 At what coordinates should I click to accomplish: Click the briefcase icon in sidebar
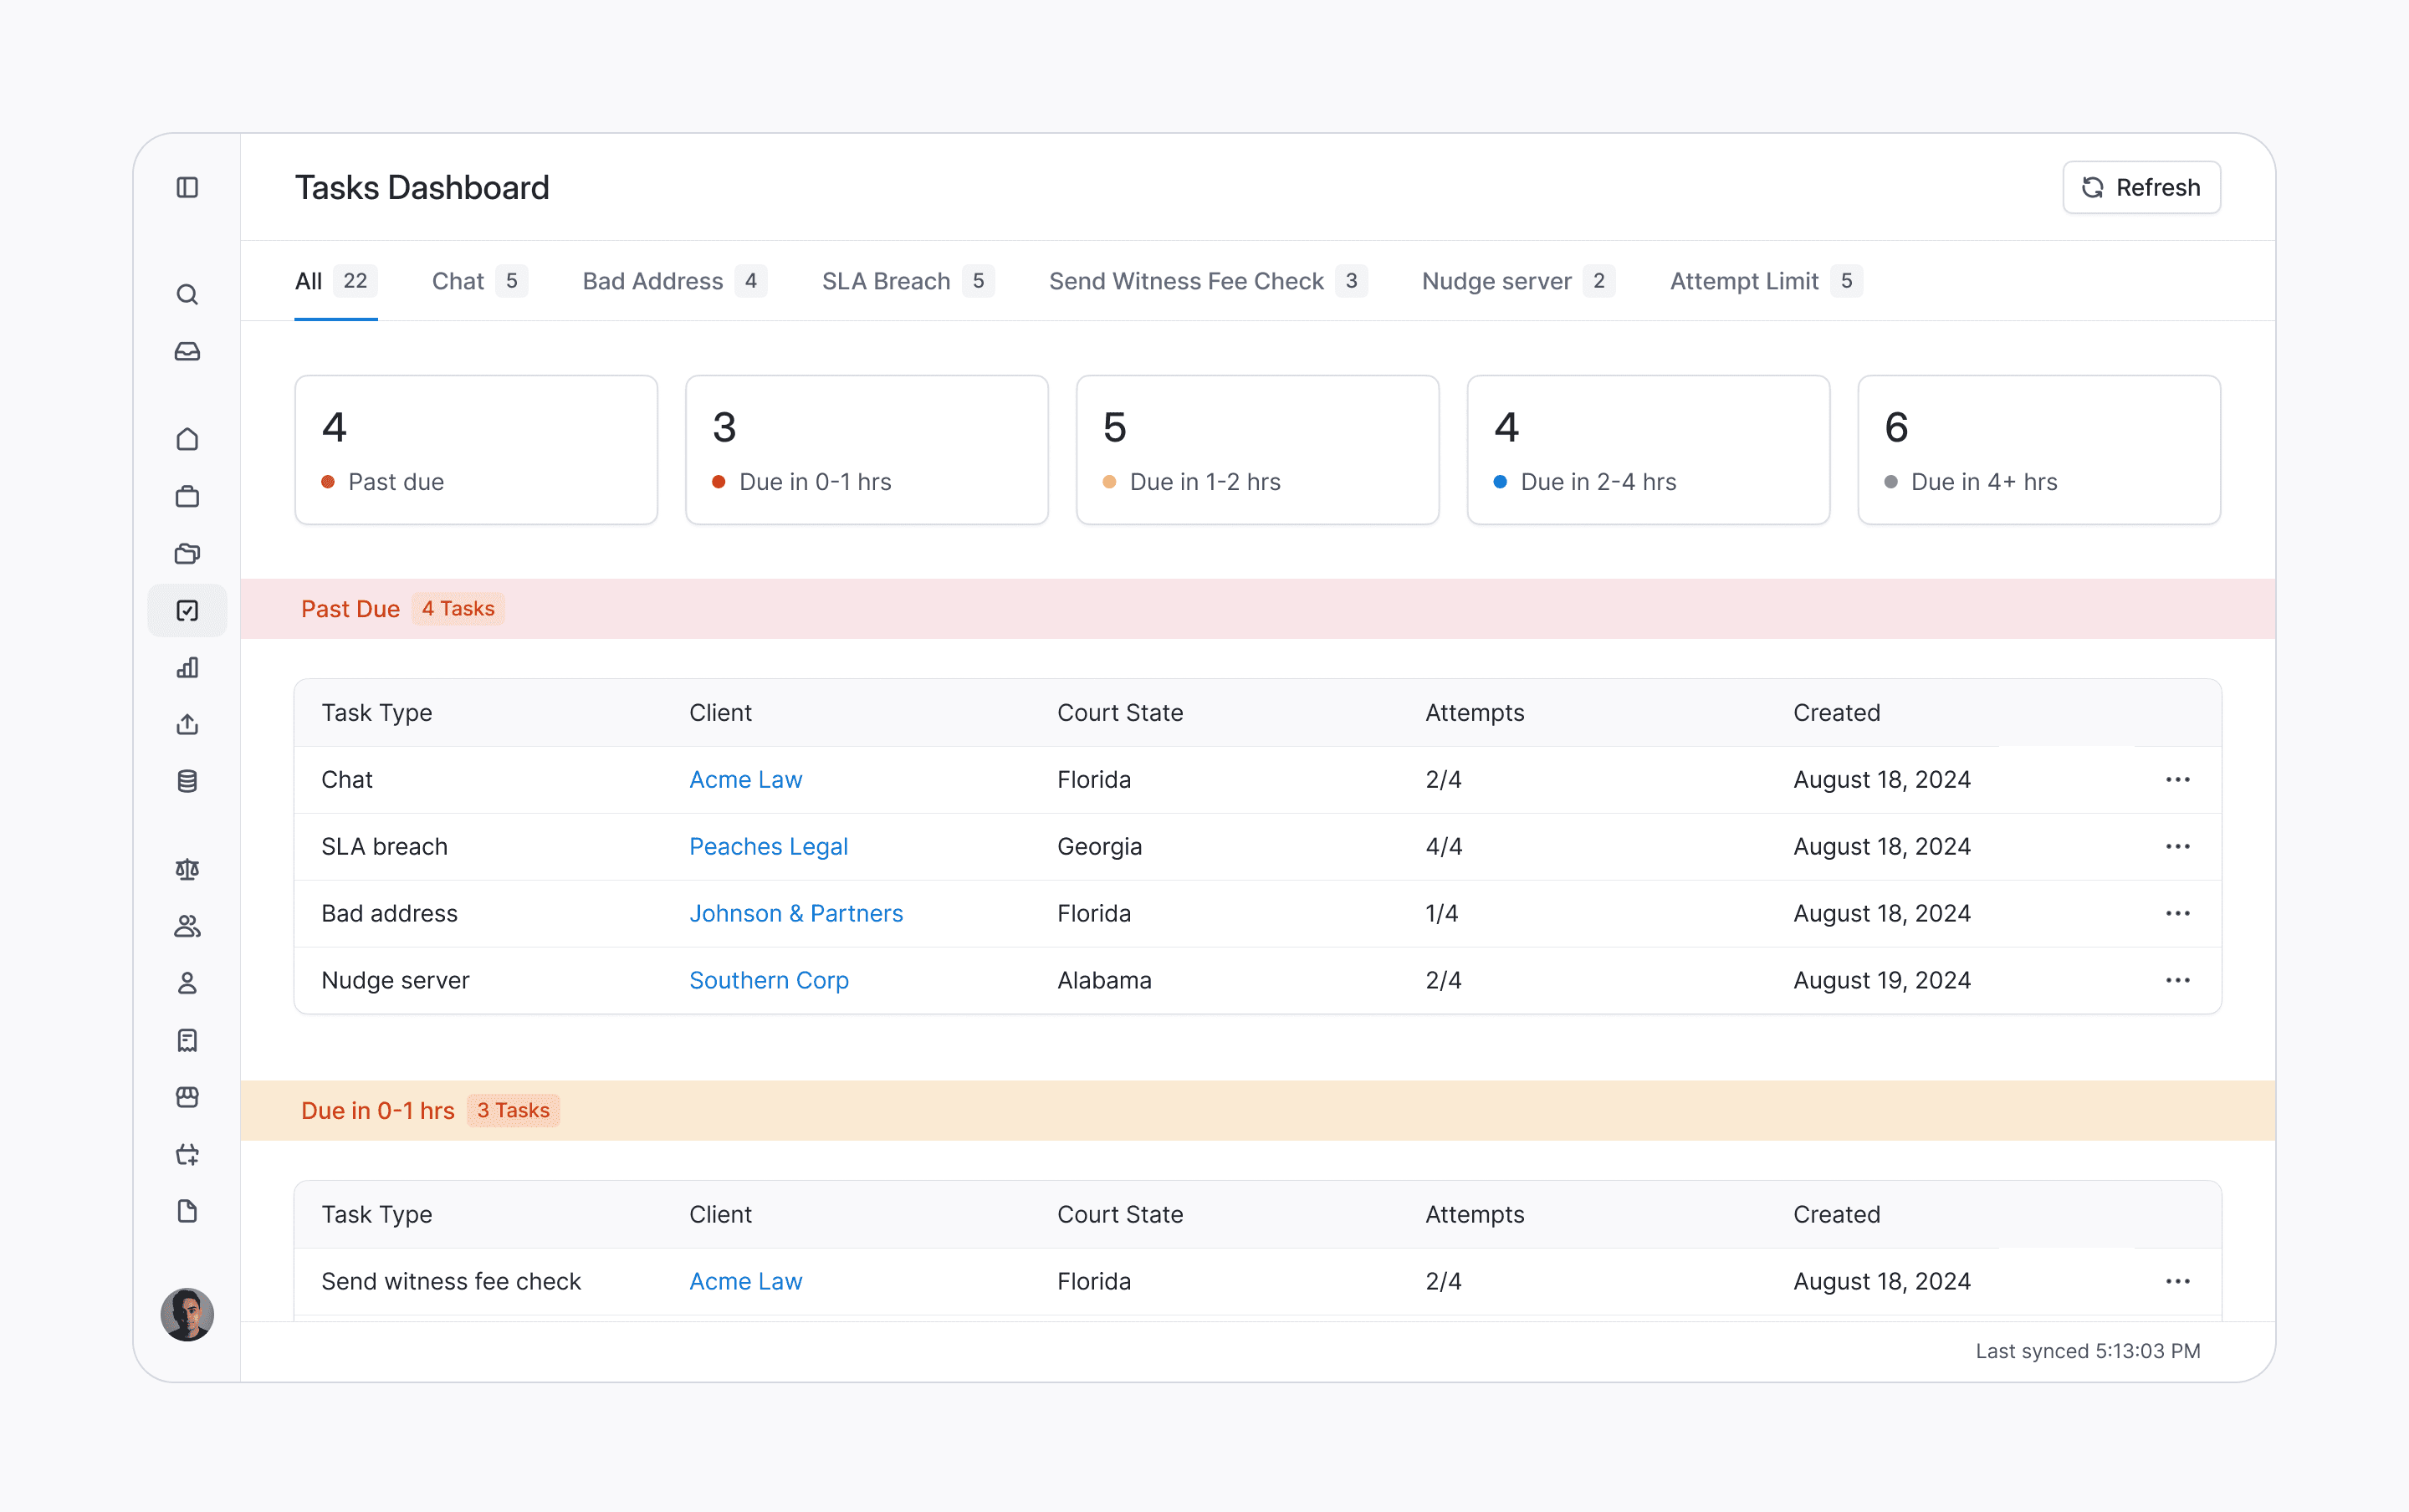click(187, 496)
